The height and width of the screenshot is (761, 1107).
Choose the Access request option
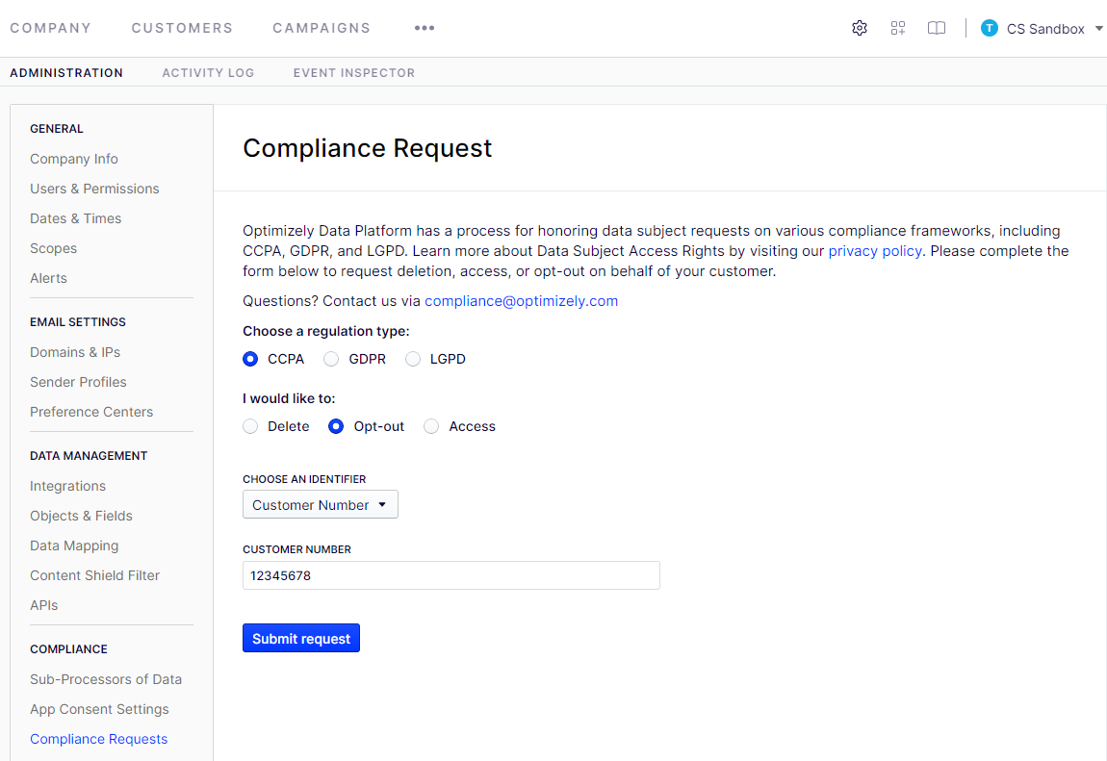pos(432,426)
